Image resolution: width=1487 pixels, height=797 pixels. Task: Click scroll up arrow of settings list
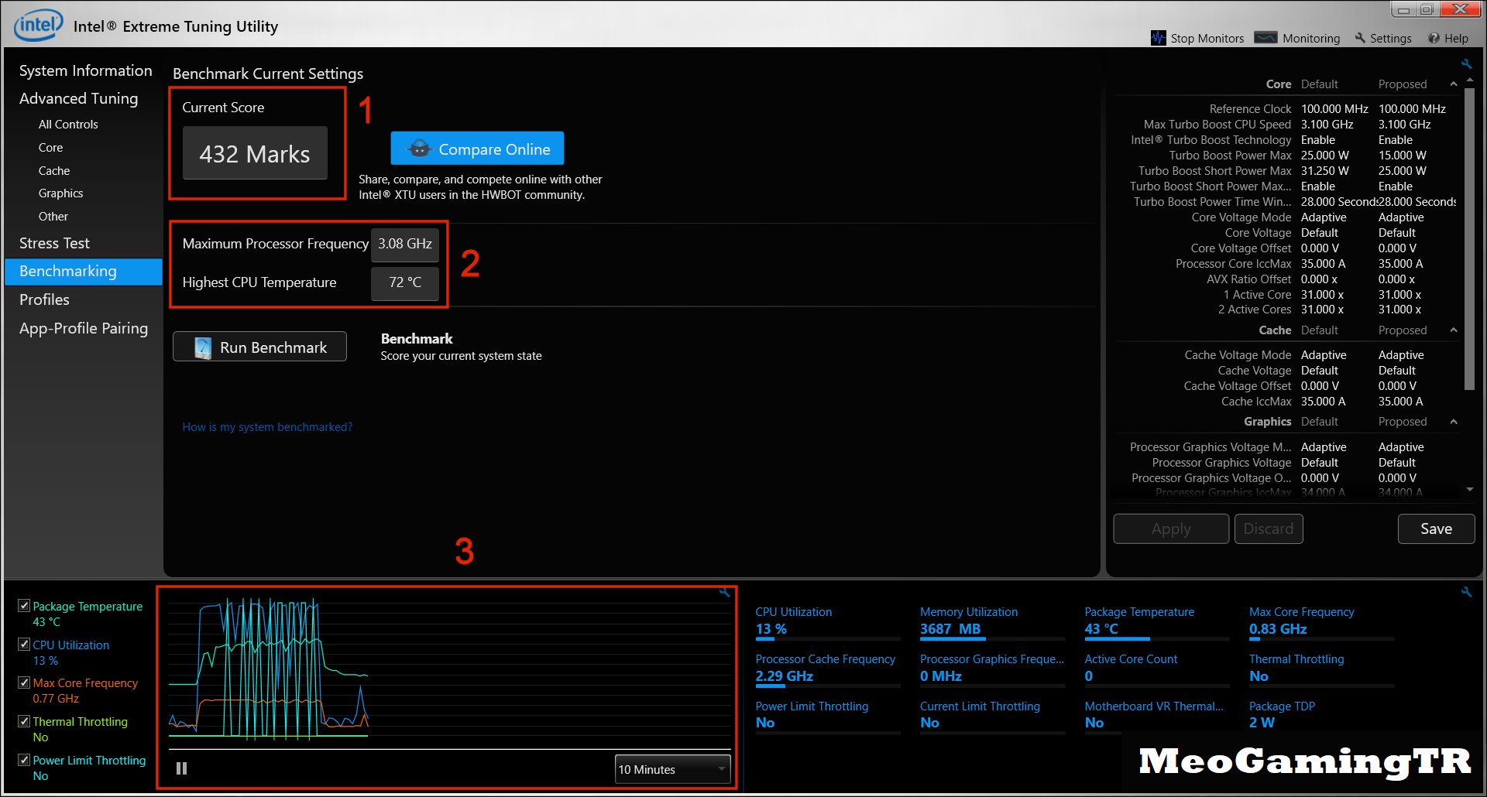(1470, 80)
